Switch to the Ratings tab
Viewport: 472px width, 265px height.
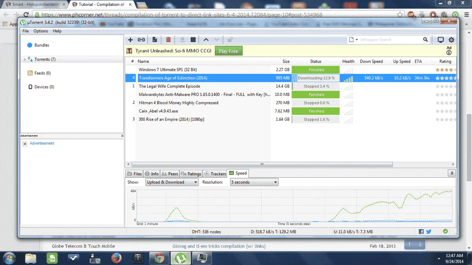click(x=191, y=173)
